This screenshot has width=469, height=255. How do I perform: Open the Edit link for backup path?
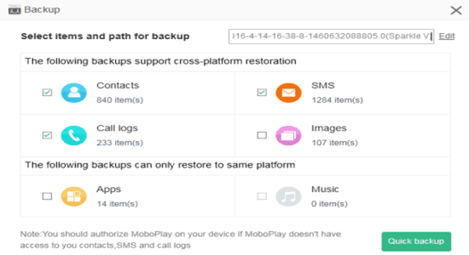(x=446, y=36)
